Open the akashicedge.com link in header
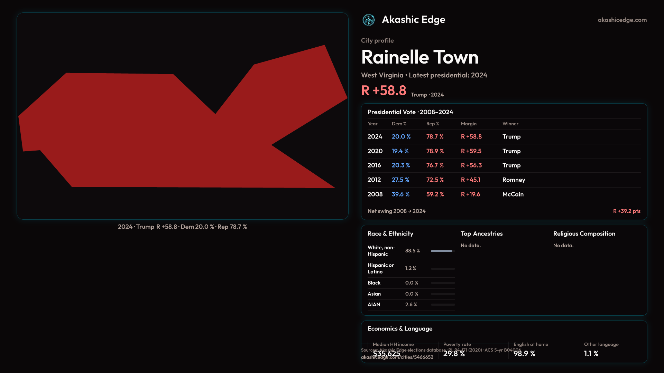 (x=622, y=20)
